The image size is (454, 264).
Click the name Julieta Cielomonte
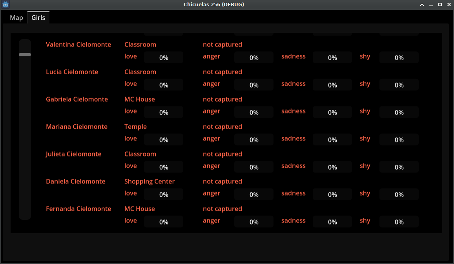[x=73, y=154]
